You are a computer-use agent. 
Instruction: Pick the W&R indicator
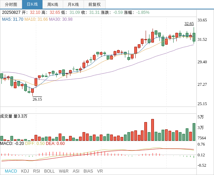(x=64, y=171)
